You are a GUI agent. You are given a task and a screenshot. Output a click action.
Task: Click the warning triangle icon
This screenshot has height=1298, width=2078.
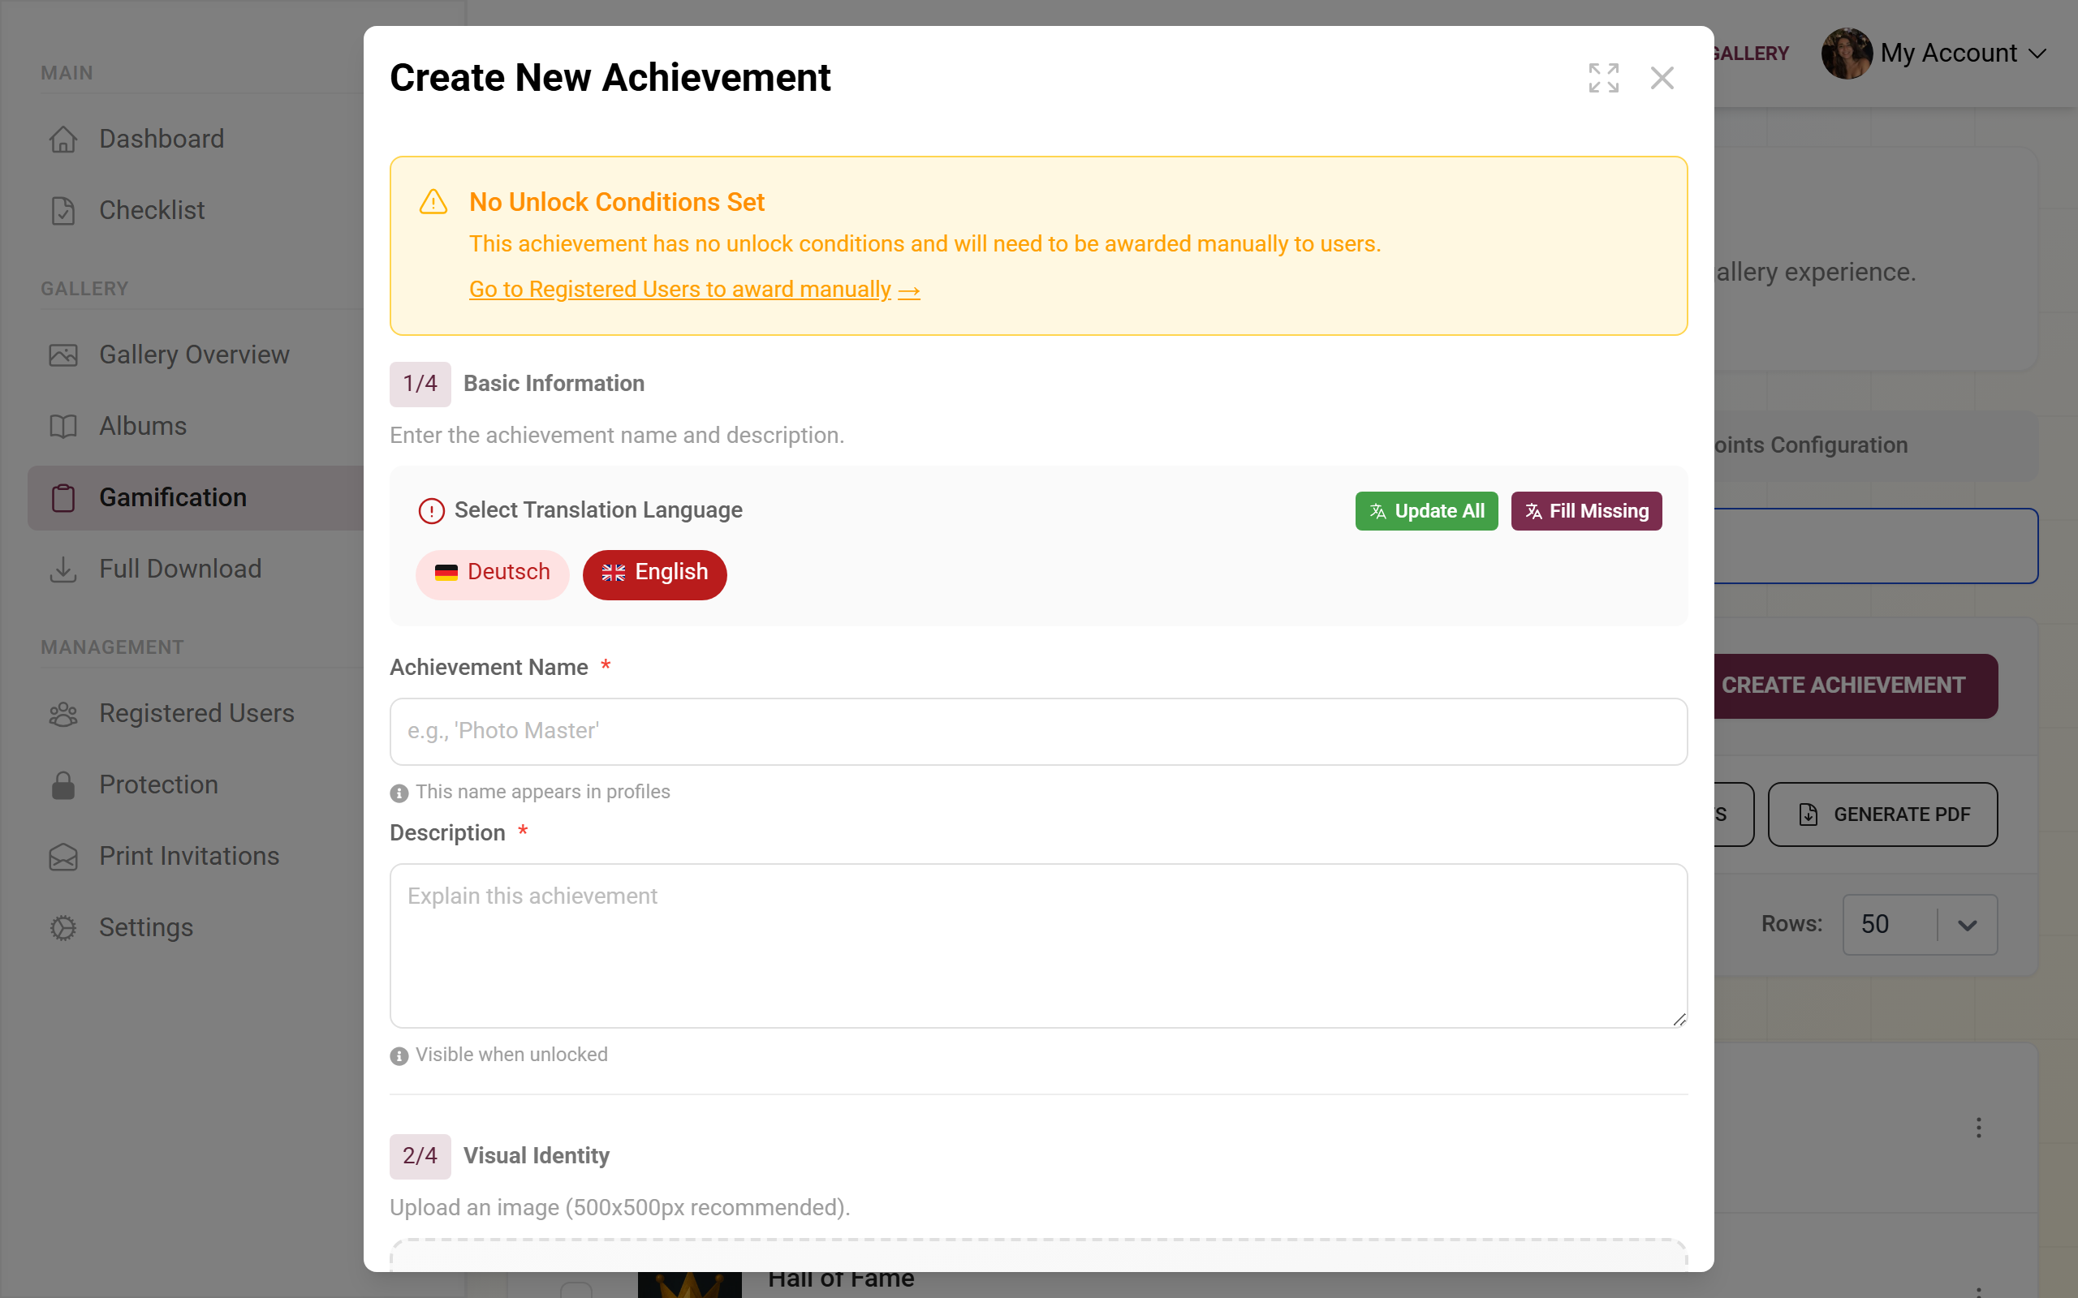pyautogui.click(x=433, y=203)
